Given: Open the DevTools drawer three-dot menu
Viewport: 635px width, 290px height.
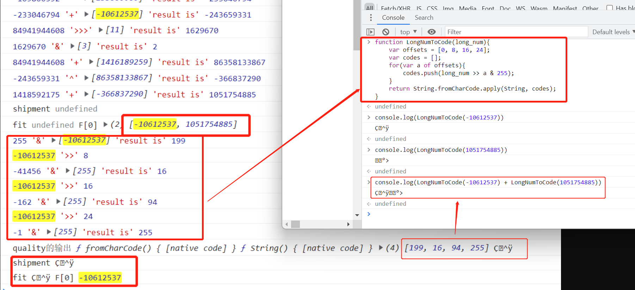Looking at the screenshot, I should click(x=371, y=18).
